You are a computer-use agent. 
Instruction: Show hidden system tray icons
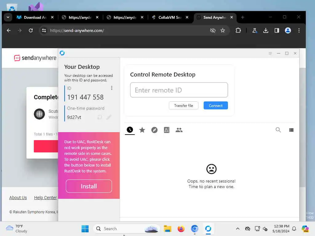pos(238,229)
